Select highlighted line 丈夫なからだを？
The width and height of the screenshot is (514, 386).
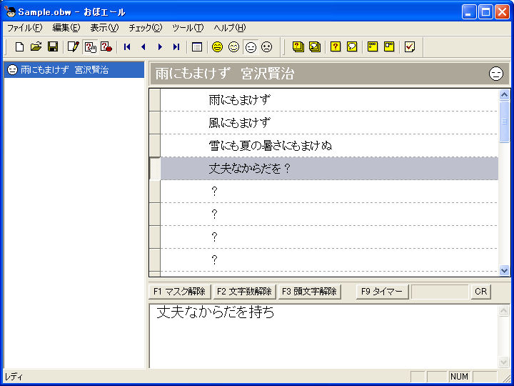tap(329, 169)
